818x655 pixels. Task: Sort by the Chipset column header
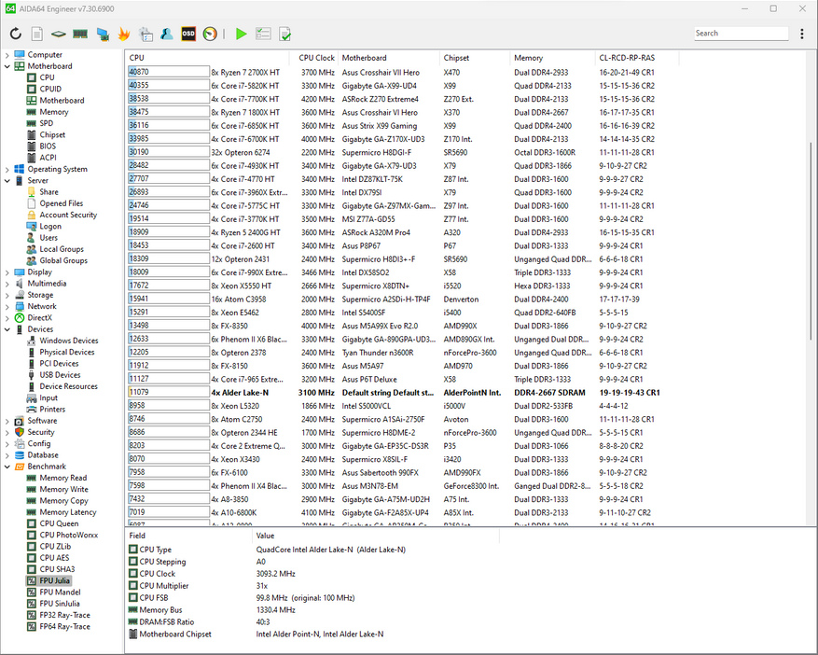click(475, 58)
